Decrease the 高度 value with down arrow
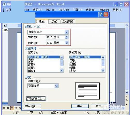The height and width of the screenshot is (115, 130). 67,44
